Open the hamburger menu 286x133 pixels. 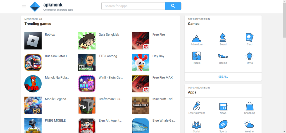[x=24, y=7]
